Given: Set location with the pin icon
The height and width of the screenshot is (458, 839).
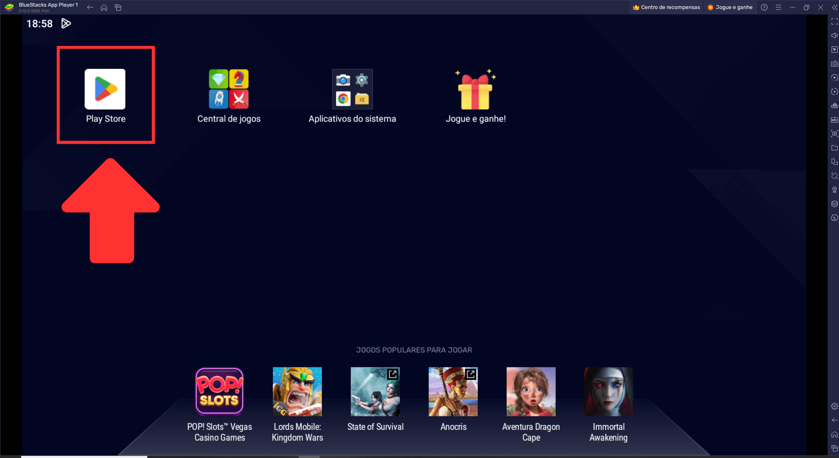Looking at the screenshot, I should tap(835, 190).
